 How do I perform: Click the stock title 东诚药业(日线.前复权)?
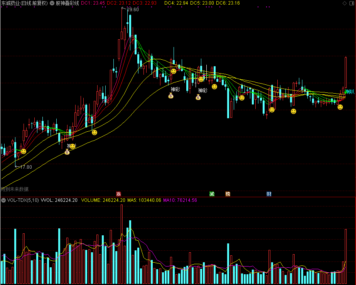click(25, 3)
